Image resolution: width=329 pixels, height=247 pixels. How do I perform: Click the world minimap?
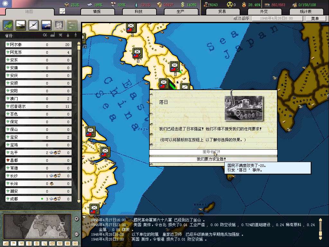37,226
